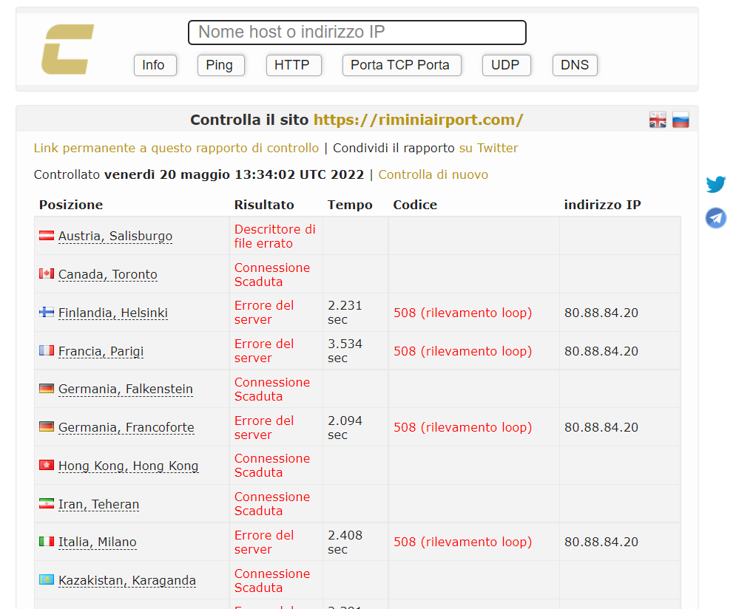Select the Porta TCP Porta button
The height and width of the screenshot is (609, 736).
[x=401, y=65]
